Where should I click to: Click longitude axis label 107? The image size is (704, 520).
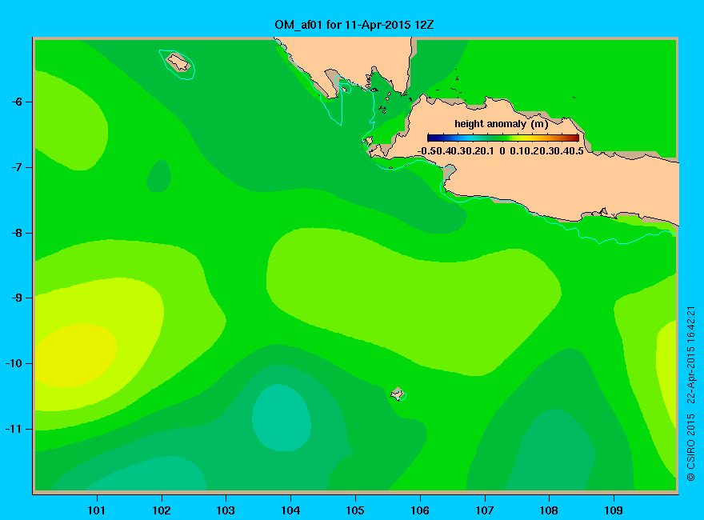pyautogui.click(x=485, y=510)
